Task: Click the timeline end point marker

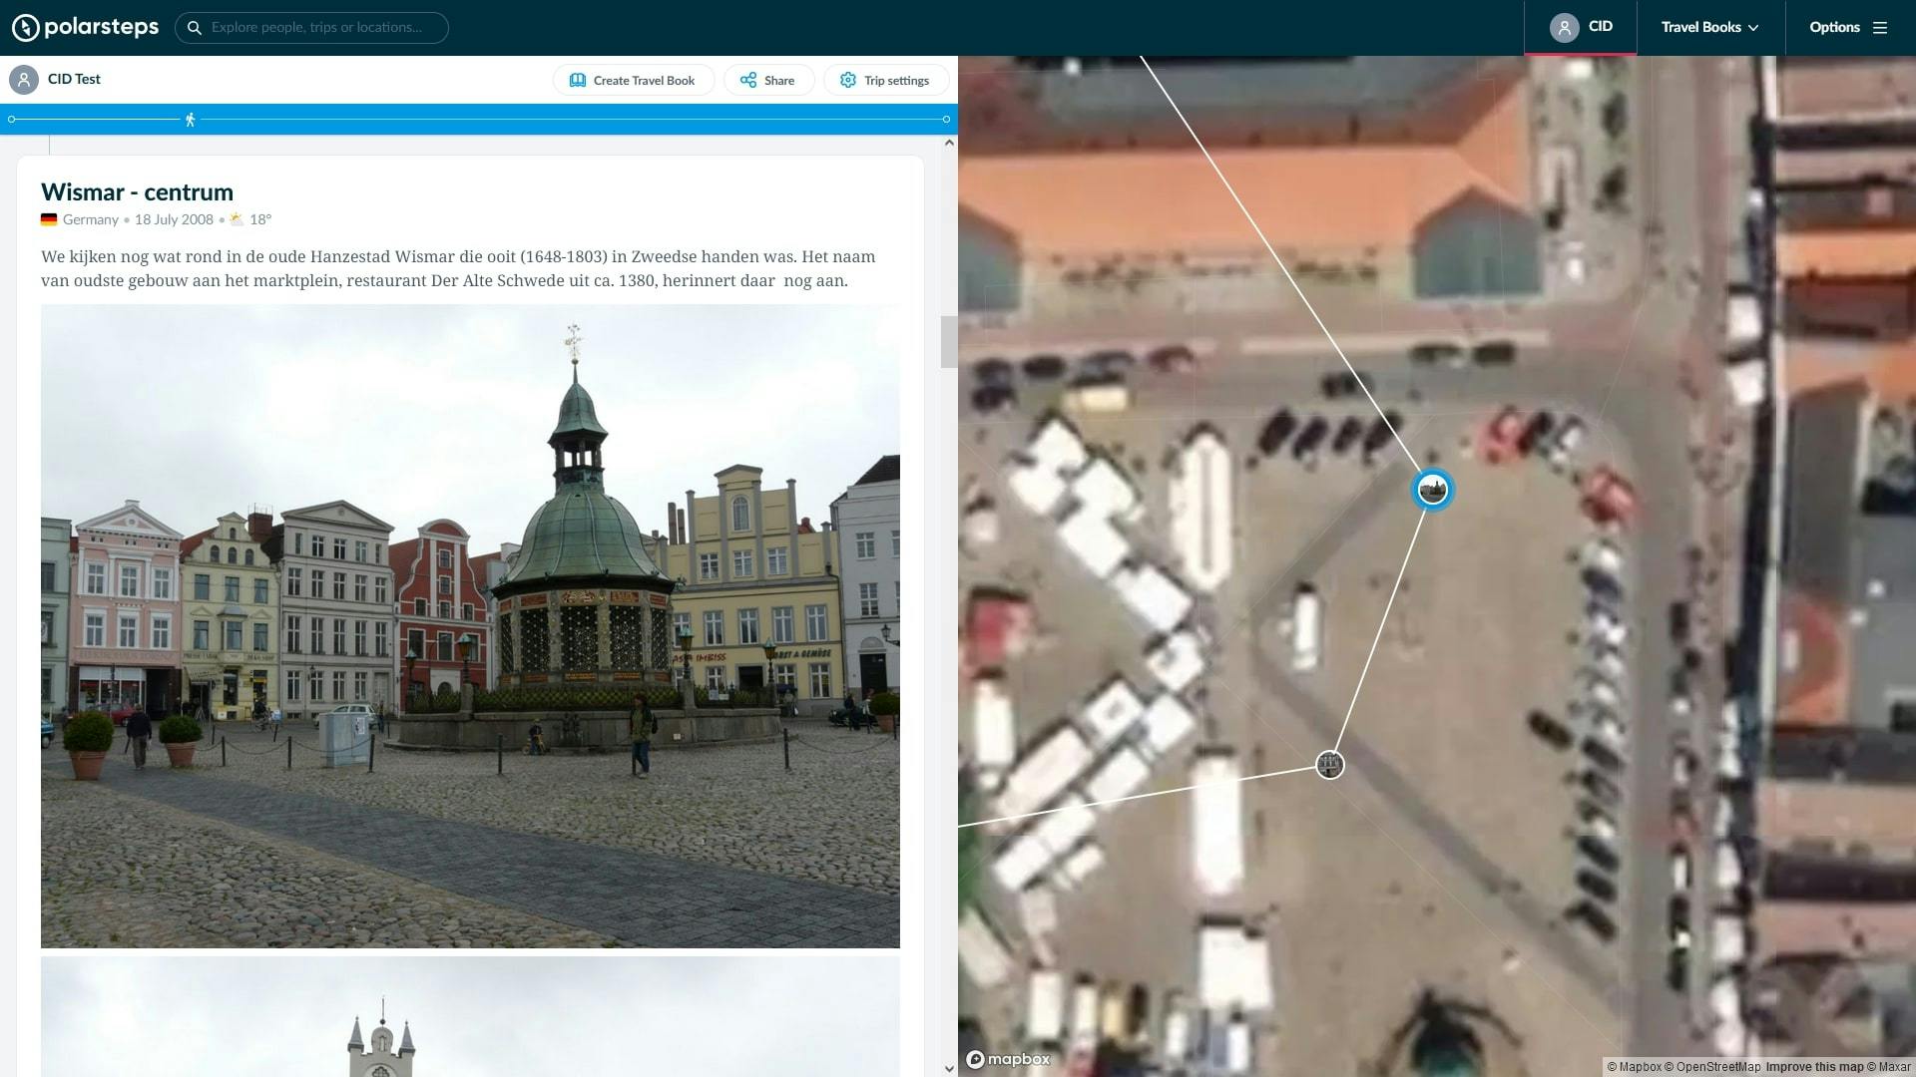Action: tap(946, 120)
